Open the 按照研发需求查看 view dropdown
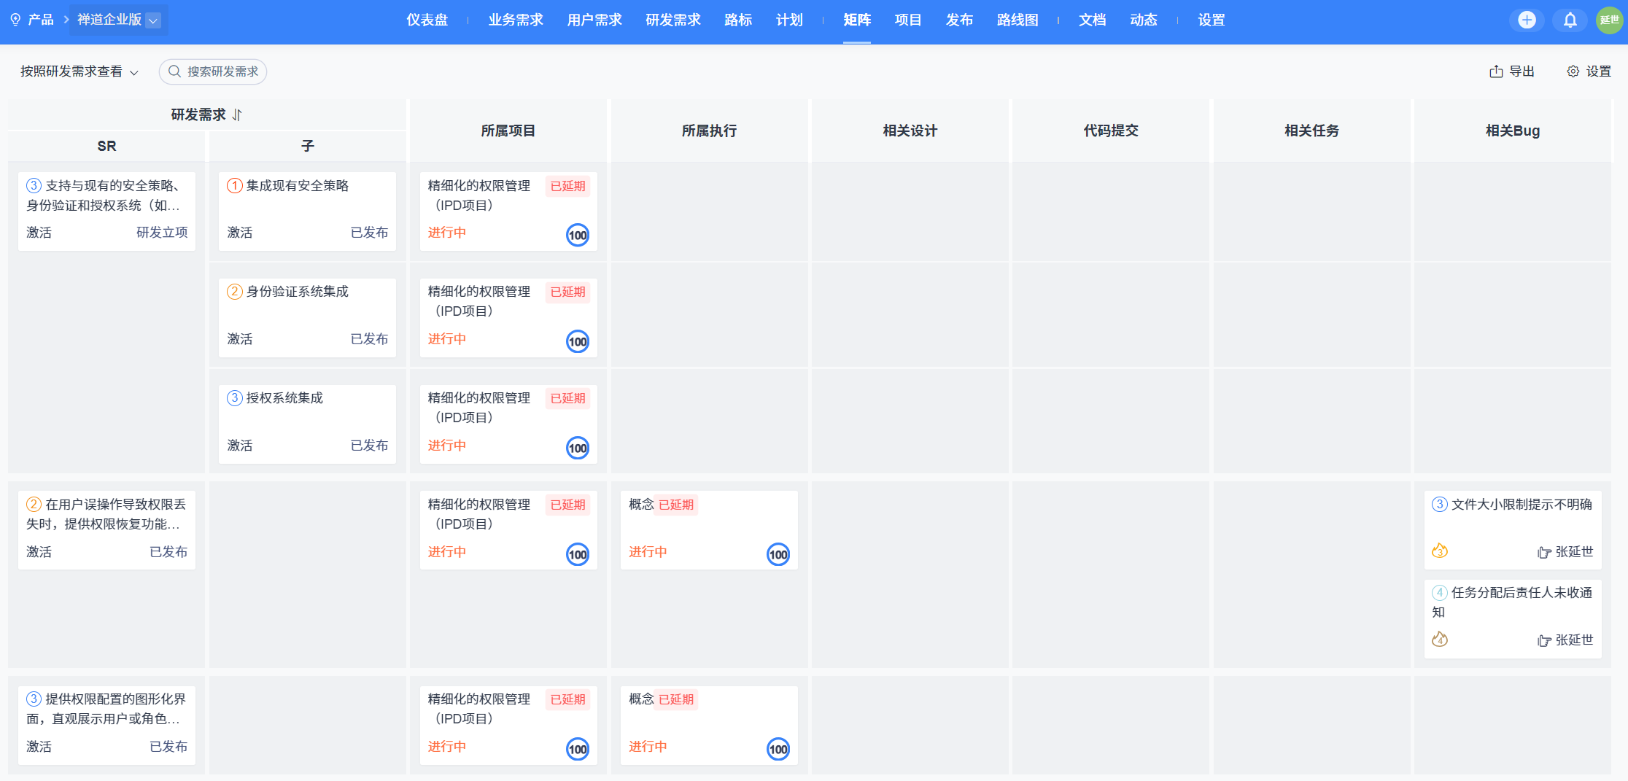1628x781 pixels. 80,71
